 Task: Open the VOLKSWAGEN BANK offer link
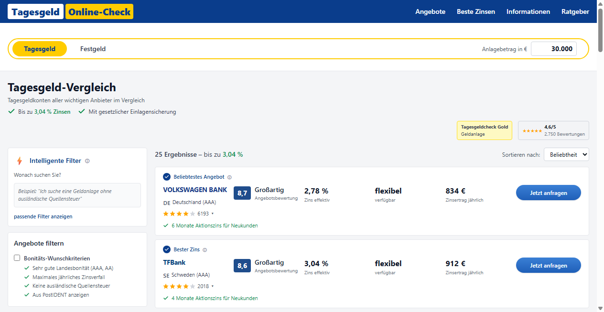point(195,190)
